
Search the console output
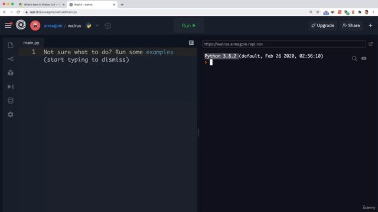coord(354,58)
